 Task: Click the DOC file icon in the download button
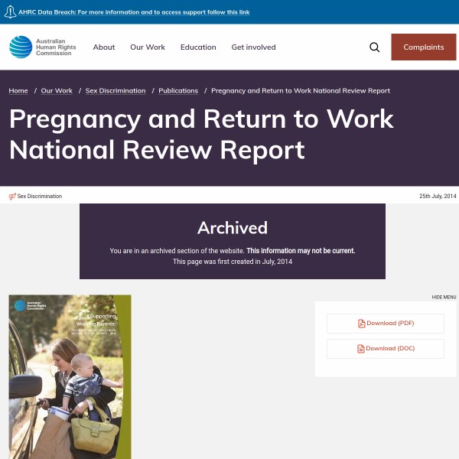[361, 349]
